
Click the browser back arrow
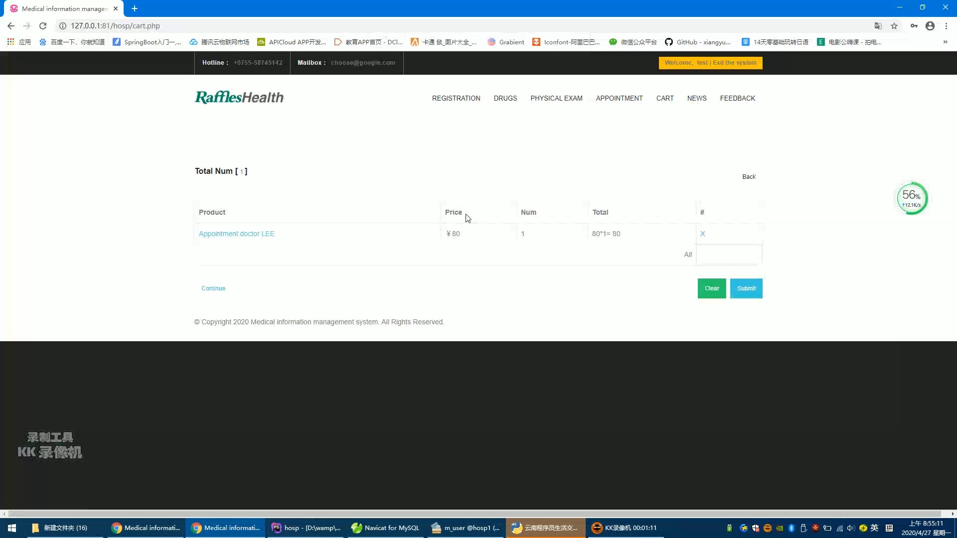[x=11, y=26]
